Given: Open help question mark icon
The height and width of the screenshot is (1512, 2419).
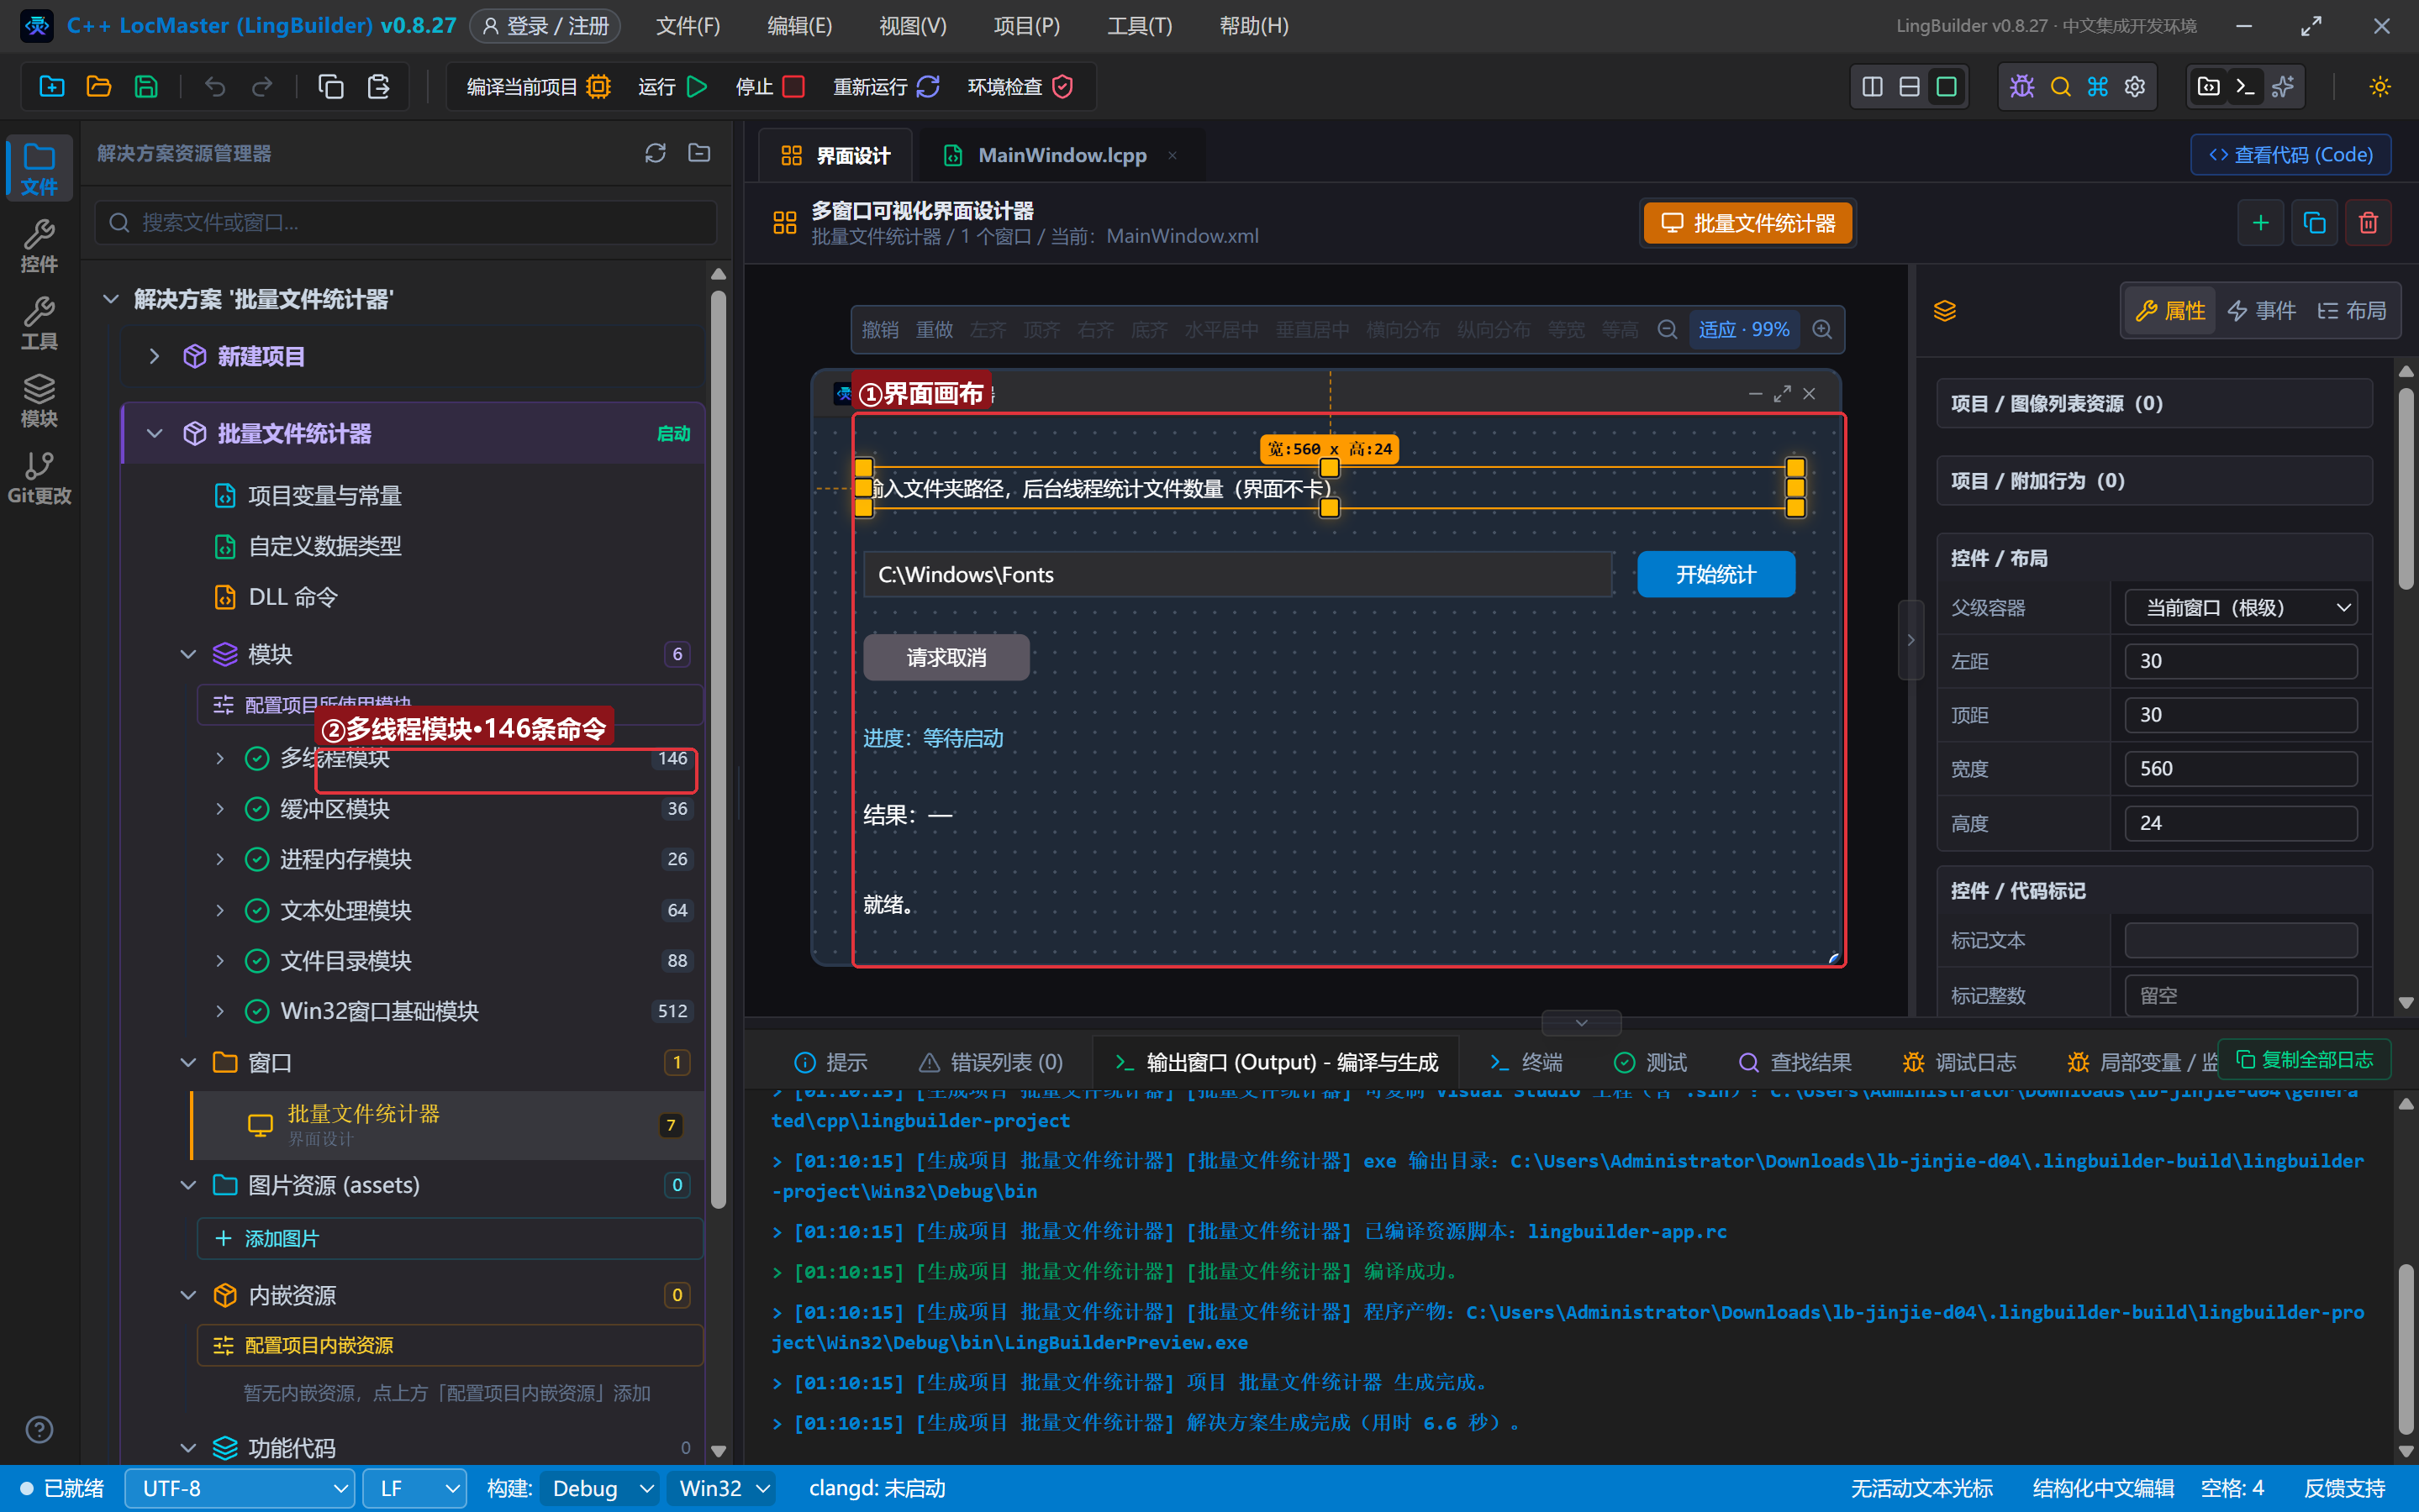Looking at the screenshot, I should pos(39,1430).
